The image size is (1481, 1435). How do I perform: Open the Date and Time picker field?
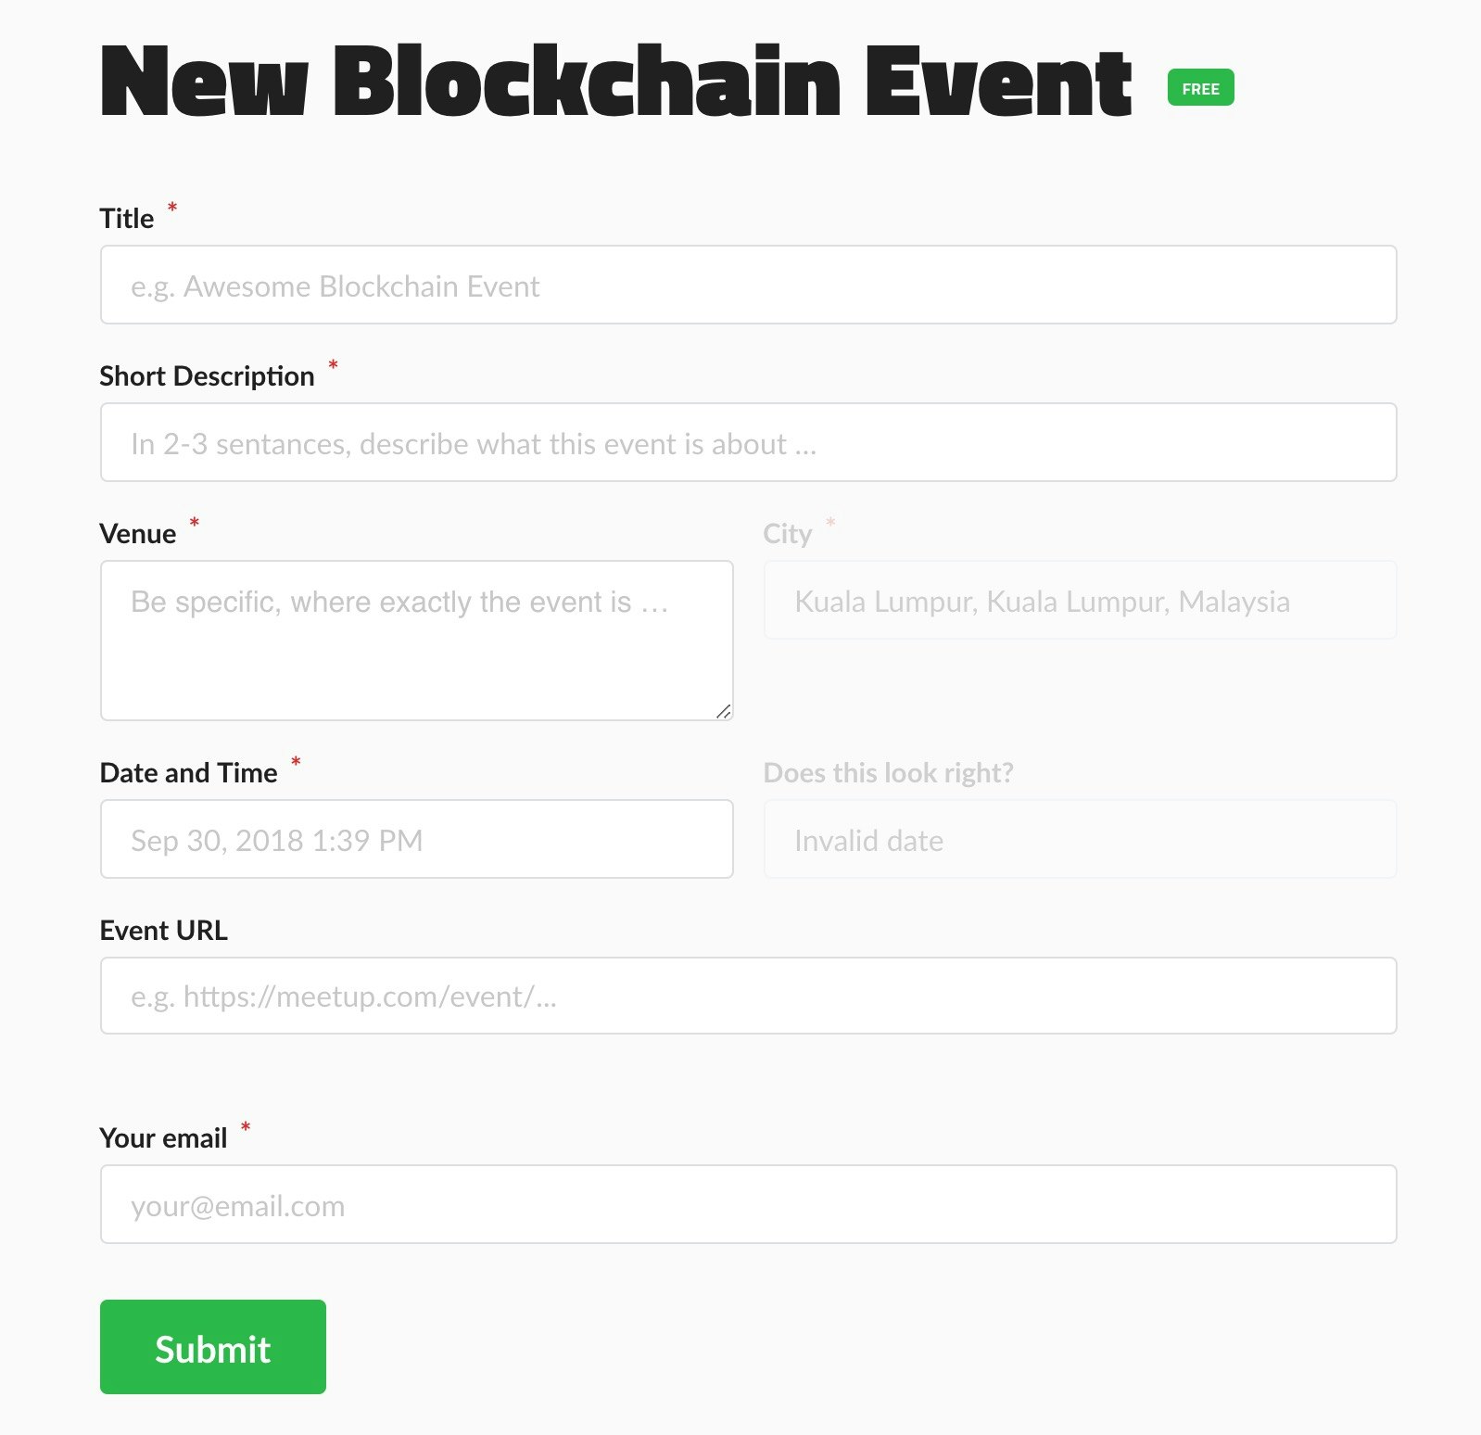pos(414,839)
